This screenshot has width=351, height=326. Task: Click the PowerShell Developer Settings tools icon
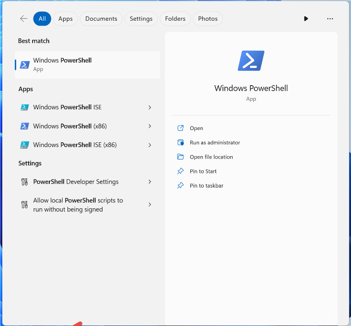pyautogui.click(x=24, y=182)
